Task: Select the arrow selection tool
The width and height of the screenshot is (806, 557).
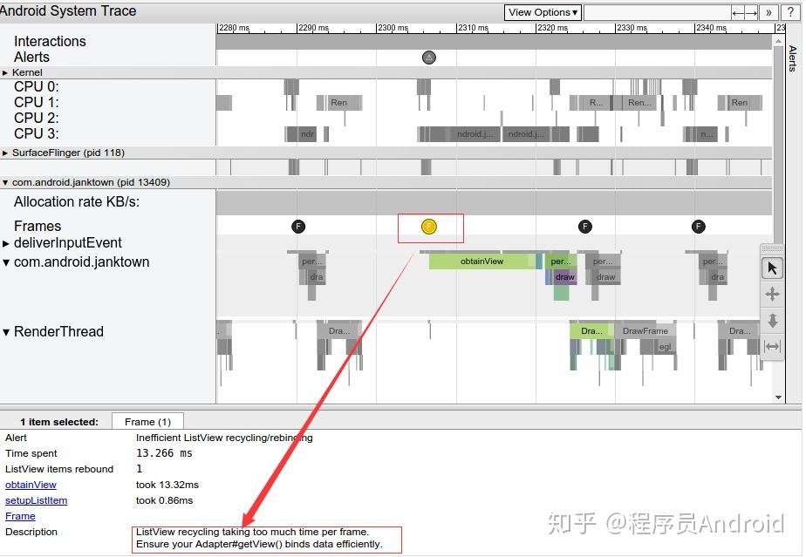Action: click(772, 268)
